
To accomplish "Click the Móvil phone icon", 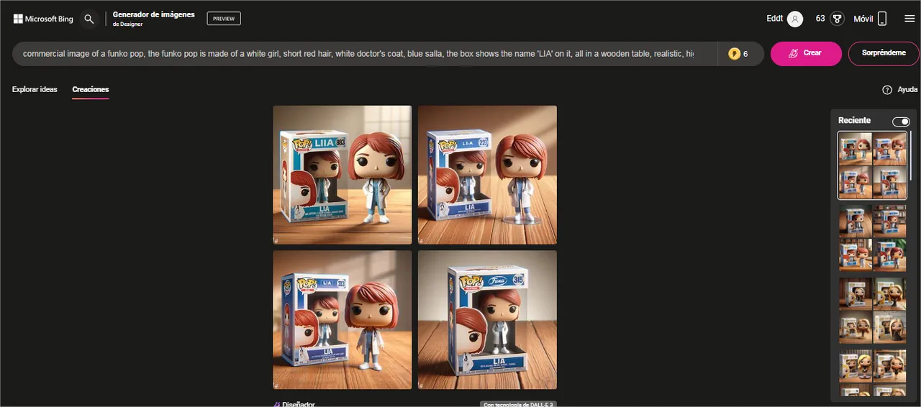I will tap(882, 19).
